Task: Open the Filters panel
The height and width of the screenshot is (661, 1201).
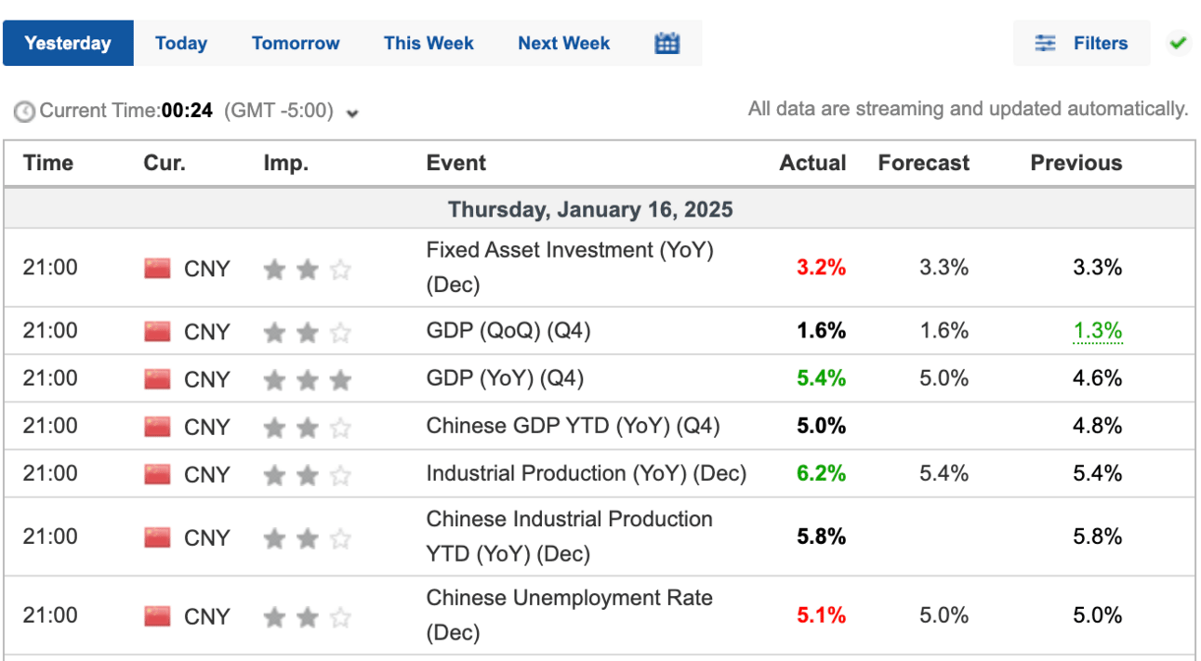Action: 1082,44
